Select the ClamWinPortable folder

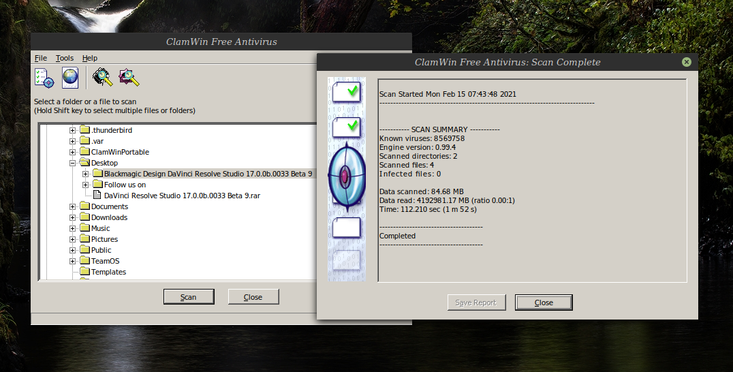pyautogui.click(x=120, y=152)
